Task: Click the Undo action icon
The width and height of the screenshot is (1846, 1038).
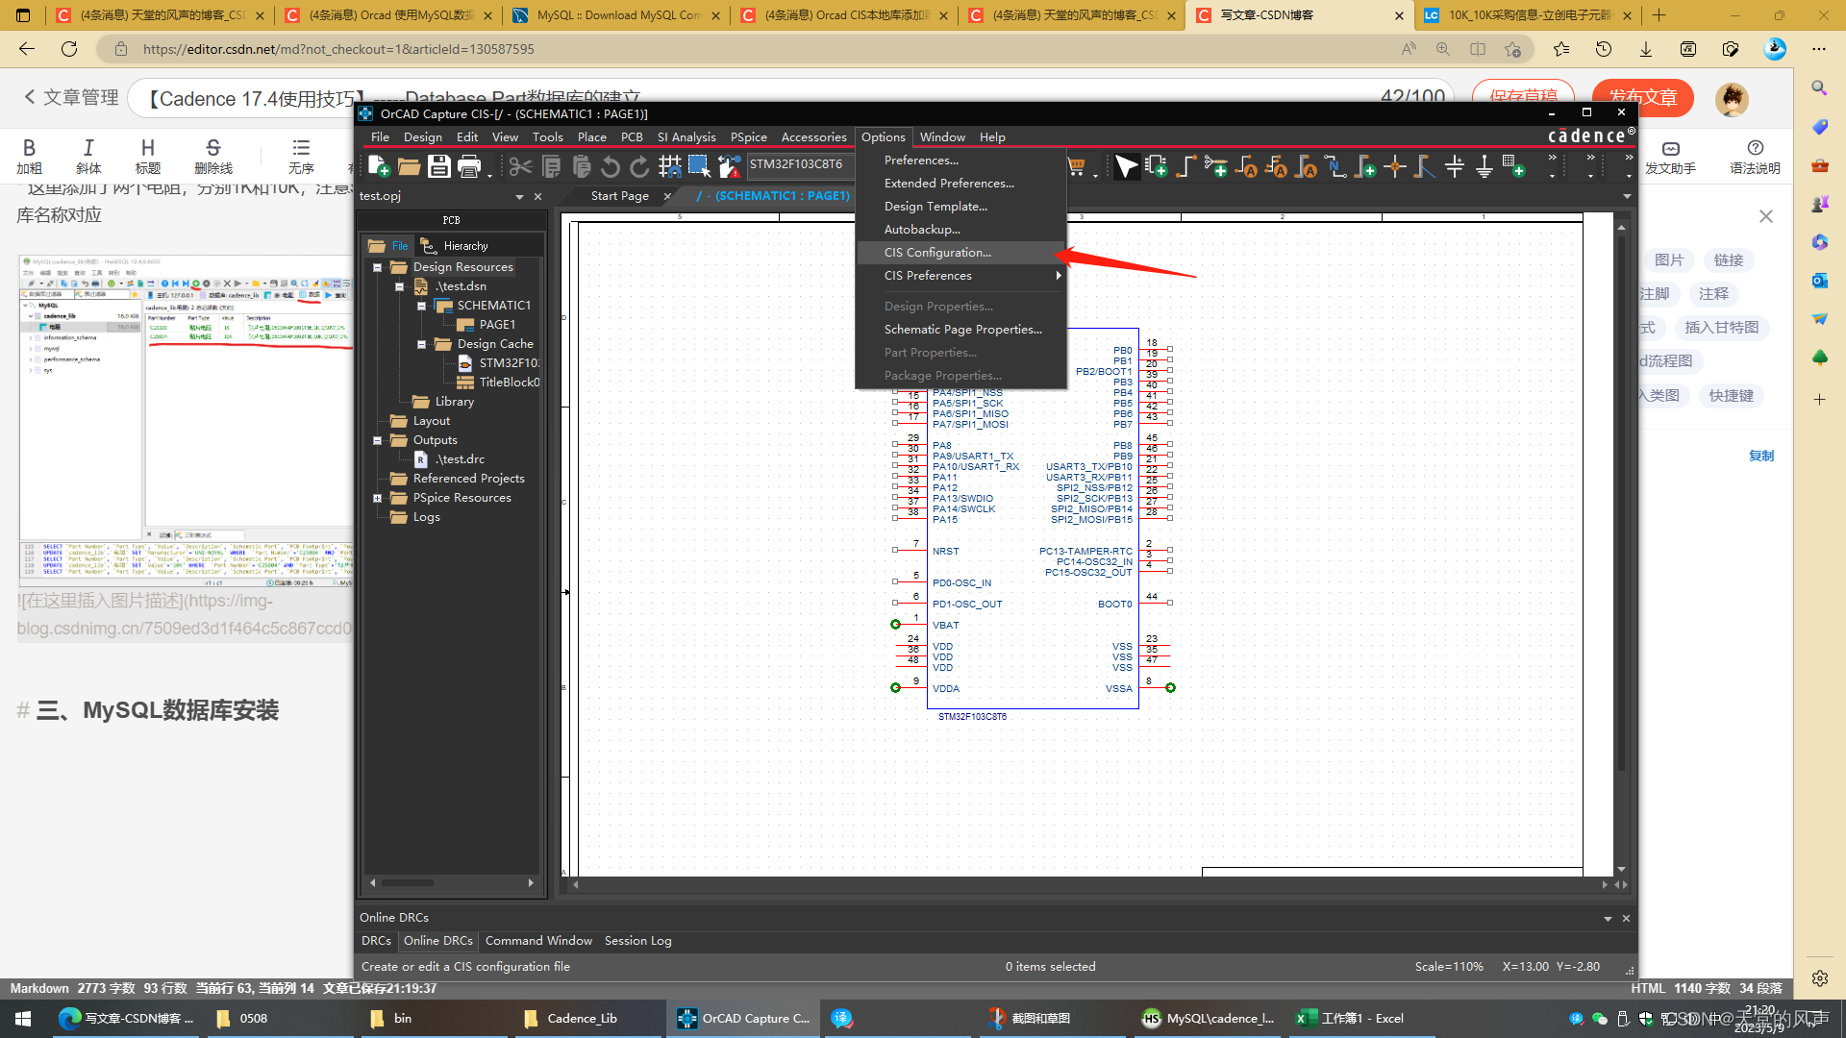Action: pyautogui.click(x=611, y=166)
